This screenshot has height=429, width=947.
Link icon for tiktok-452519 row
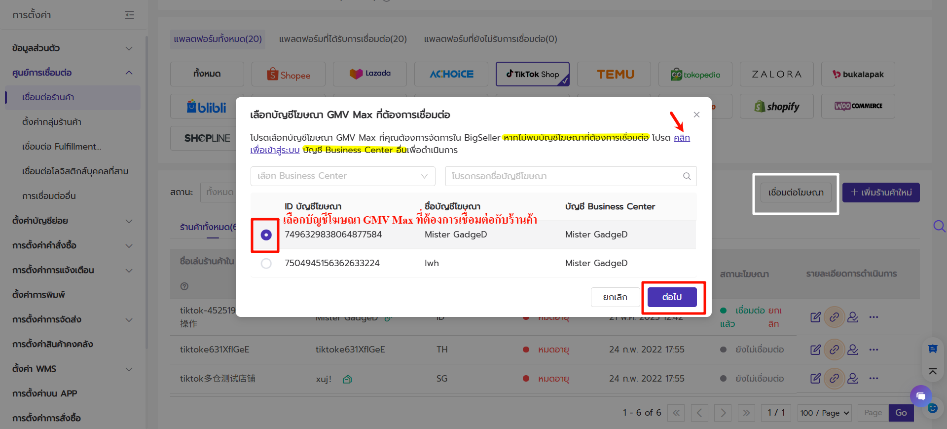[835, 317]
